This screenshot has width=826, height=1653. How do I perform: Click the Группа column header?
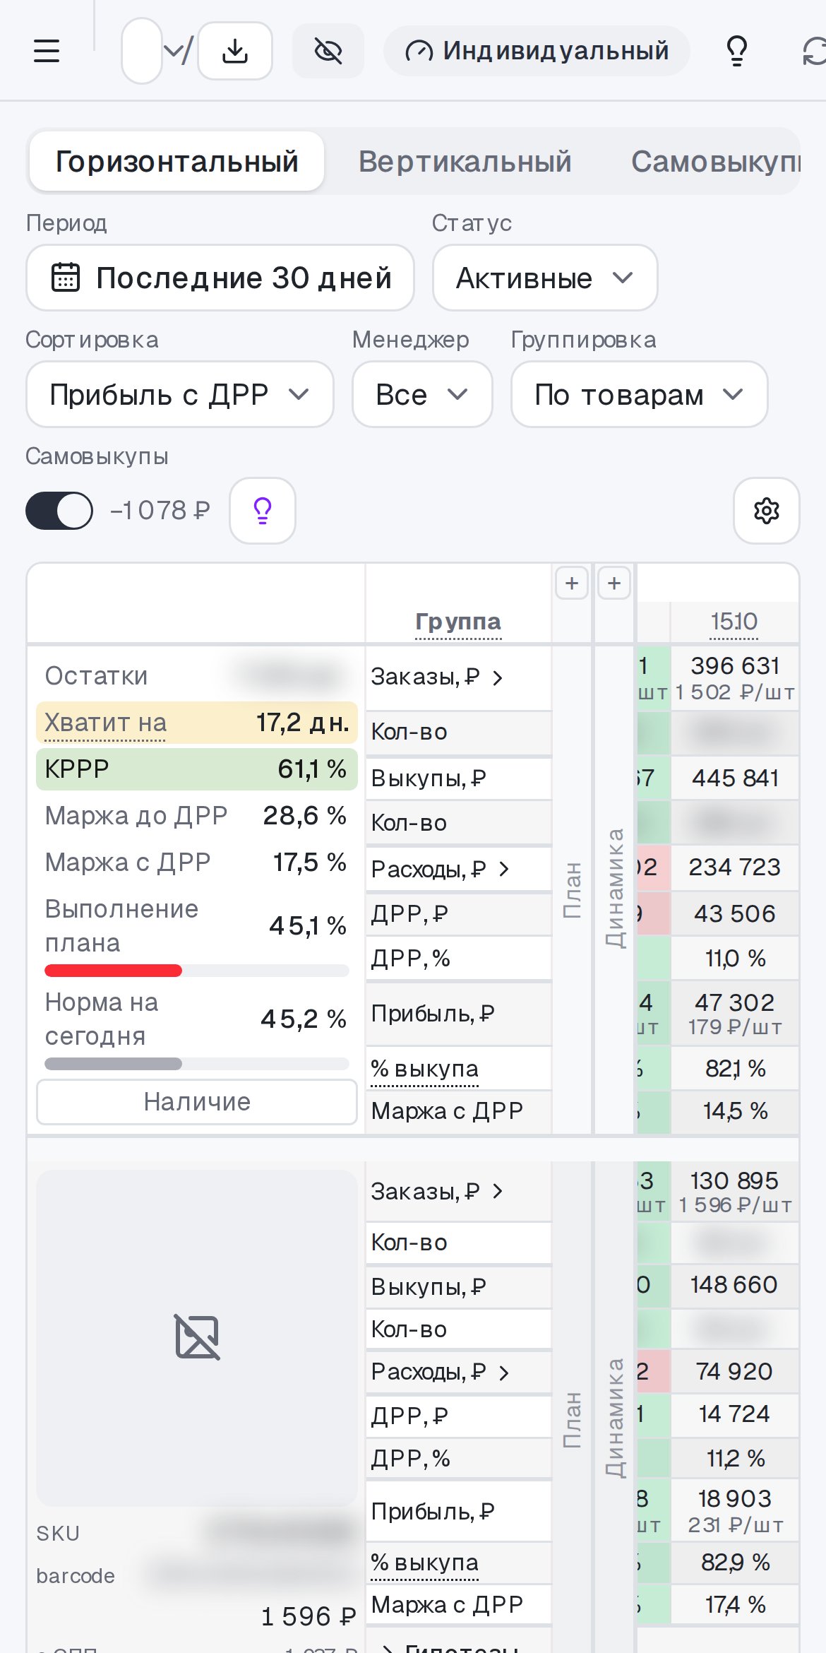click(x=458, y=622)
